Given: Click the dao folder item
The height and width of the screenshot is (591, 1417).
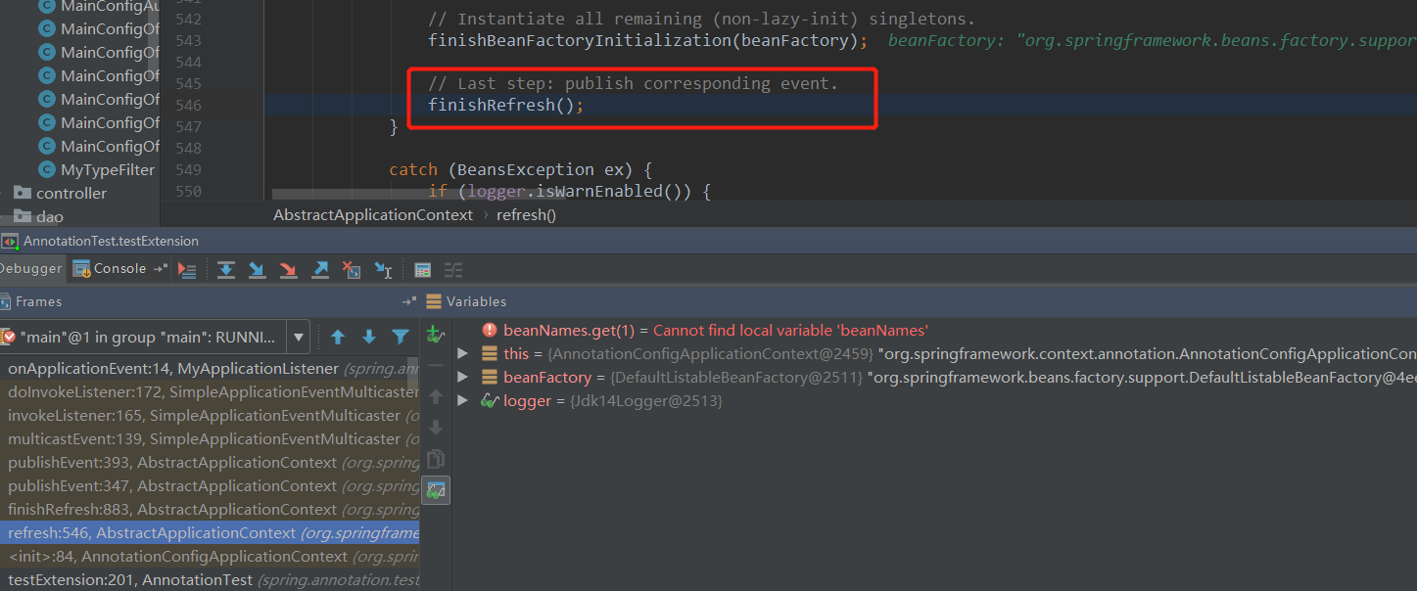Looking at the screenshot, I should pos(39,217).
